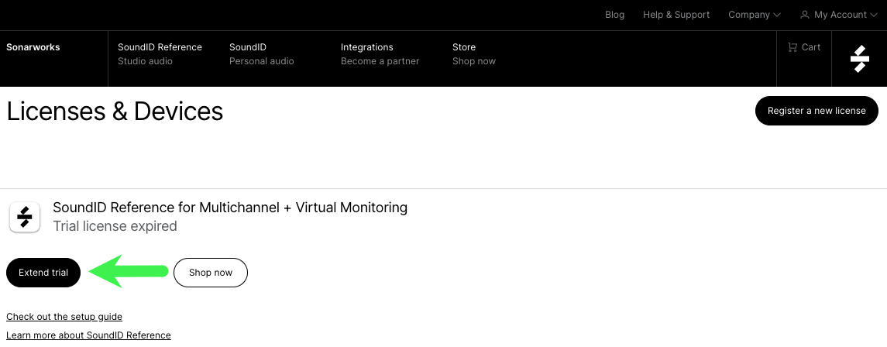This screenshot has width=887, height=347.
Task: Open the shopping cart icon
Action: (x=792, y=47)
